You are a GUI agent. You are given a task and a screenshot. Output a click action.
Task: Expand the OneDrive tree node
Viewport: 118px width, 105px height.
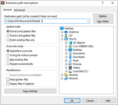pos(62,32)
